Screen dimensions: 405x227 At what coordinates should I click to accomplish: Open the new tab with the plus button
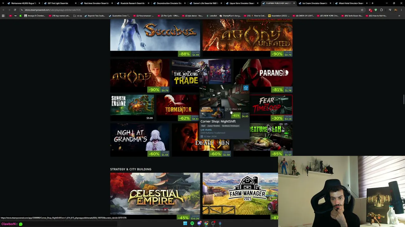pos(372,3)
